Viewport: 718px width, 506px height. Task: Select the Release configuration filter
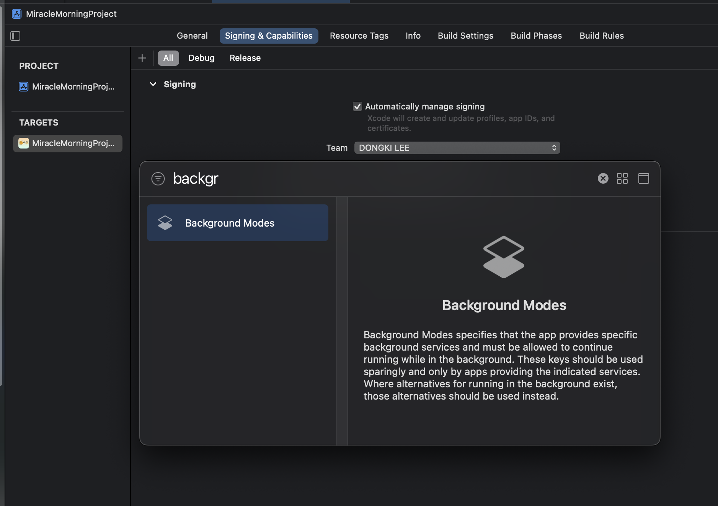[x=245, y=58]
